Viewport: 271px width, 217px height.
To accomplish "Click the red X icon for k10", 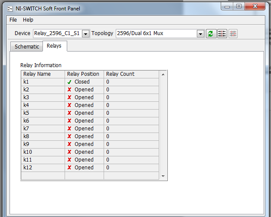I will (x=69, y=152).
